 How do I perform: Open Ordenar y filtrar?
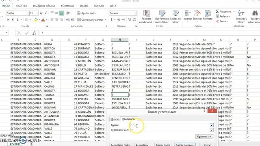tap(241, 17)
